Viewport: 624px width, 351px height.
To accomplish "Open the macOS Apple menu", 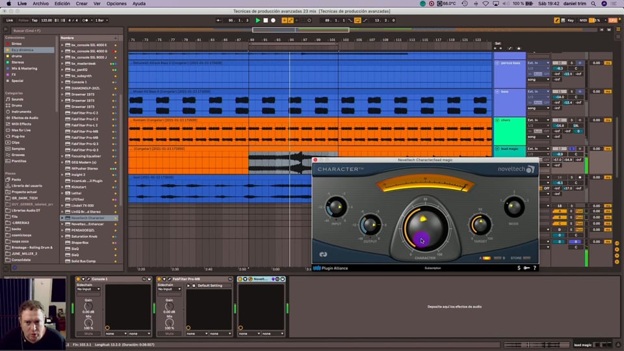I will point(8,4).
